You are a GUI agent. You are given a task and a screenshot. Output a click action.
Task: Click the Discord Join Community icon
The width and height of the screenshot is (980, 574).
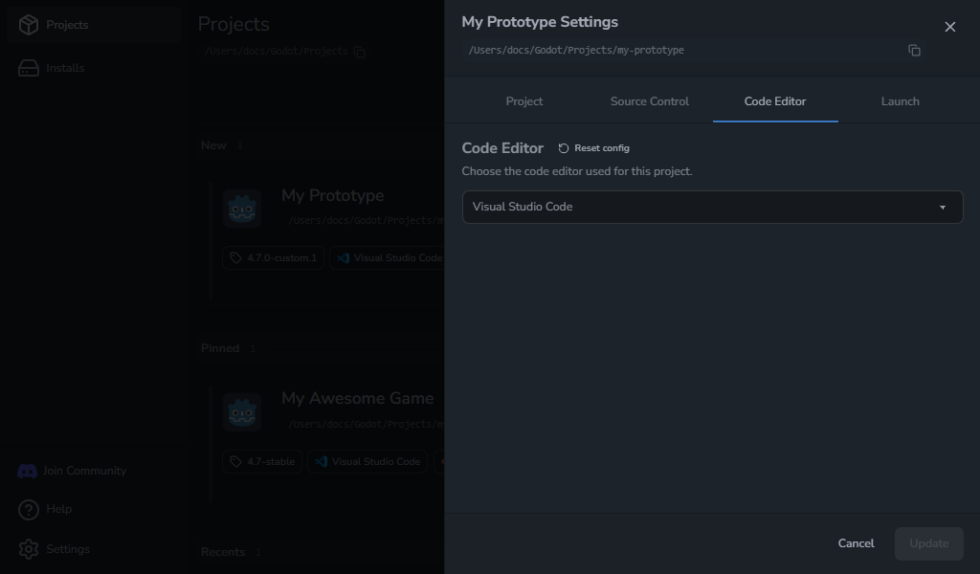tap(27, 471)
